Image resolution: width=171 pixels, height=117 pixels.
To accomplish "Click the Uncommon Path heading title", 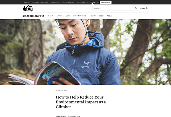I will (x=33, y=16).
